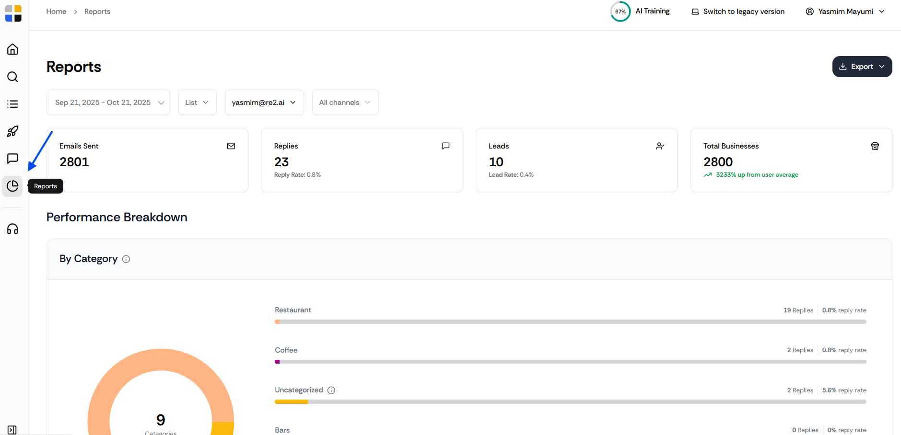The width and height of the screenshot is (901, 435).
Task: Click the Restaurant reply rate progress bar
Action: pos(570,322)
